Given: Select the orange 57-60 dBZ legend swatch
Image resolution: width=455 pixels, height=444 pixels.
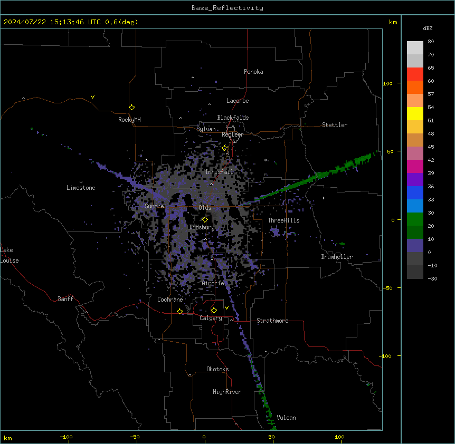Looking at the screenshot, I should 415,87.
